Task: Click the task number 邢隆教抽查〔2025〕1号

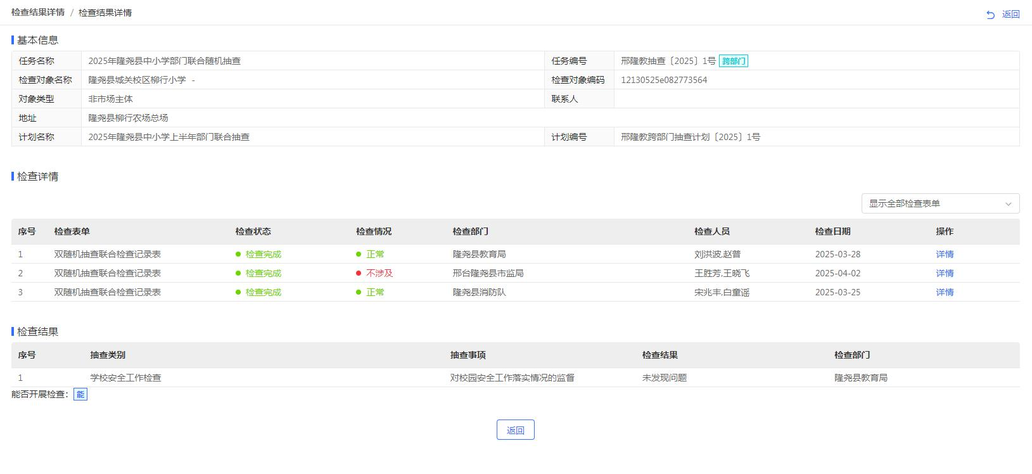Action: 668,61
